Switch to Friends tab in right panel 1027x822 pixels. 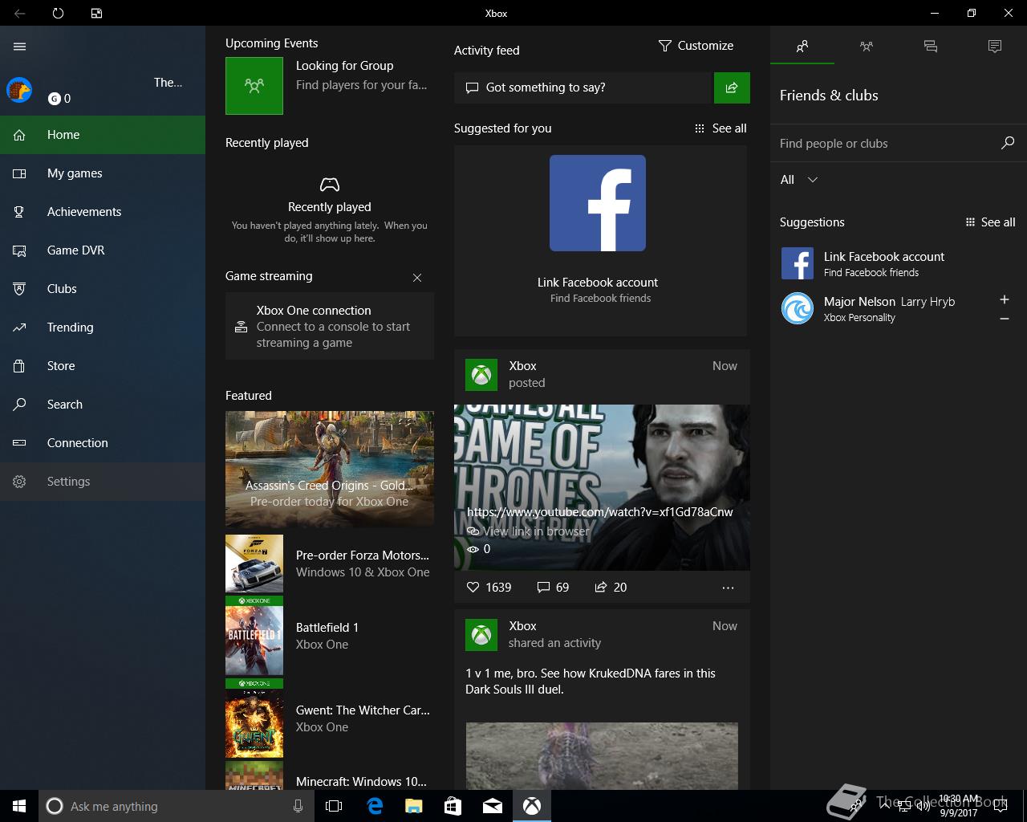pos(802,47)
